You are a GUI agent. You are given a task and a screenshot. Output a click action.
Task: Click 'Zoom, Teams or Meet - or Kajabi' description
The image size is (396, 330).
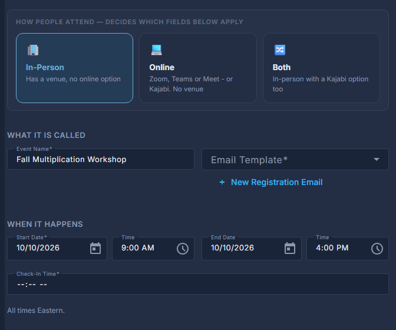(191, 84)
